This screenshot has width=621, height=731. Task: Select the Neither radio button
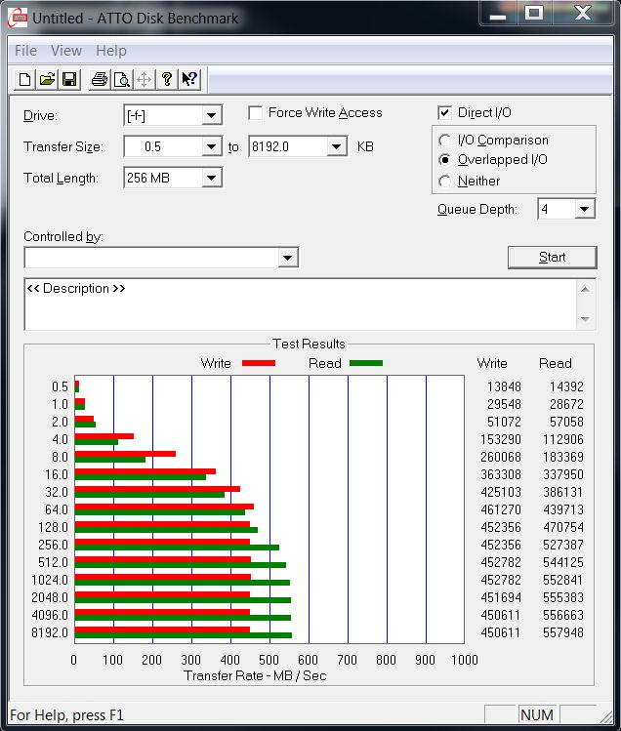point(445,182)
